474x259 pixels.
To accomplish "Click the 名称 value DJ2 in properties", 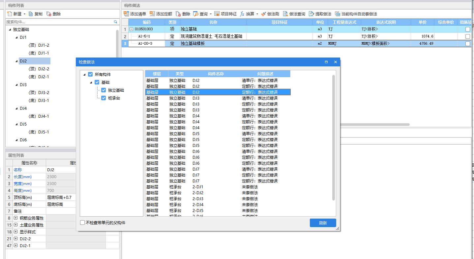I will 61,170.
